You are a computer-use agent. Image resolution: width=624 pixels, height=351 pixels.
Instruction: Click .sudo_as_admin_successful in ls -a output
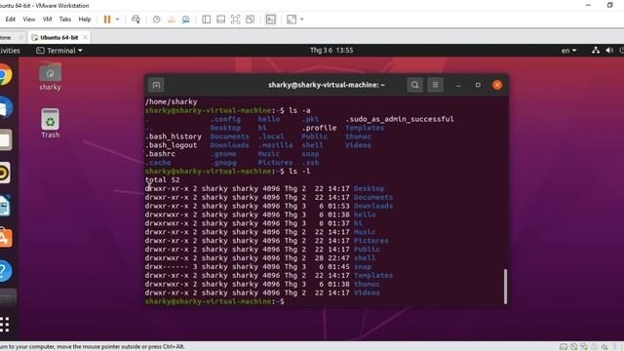pyautogui.click(x=400, y=119)
